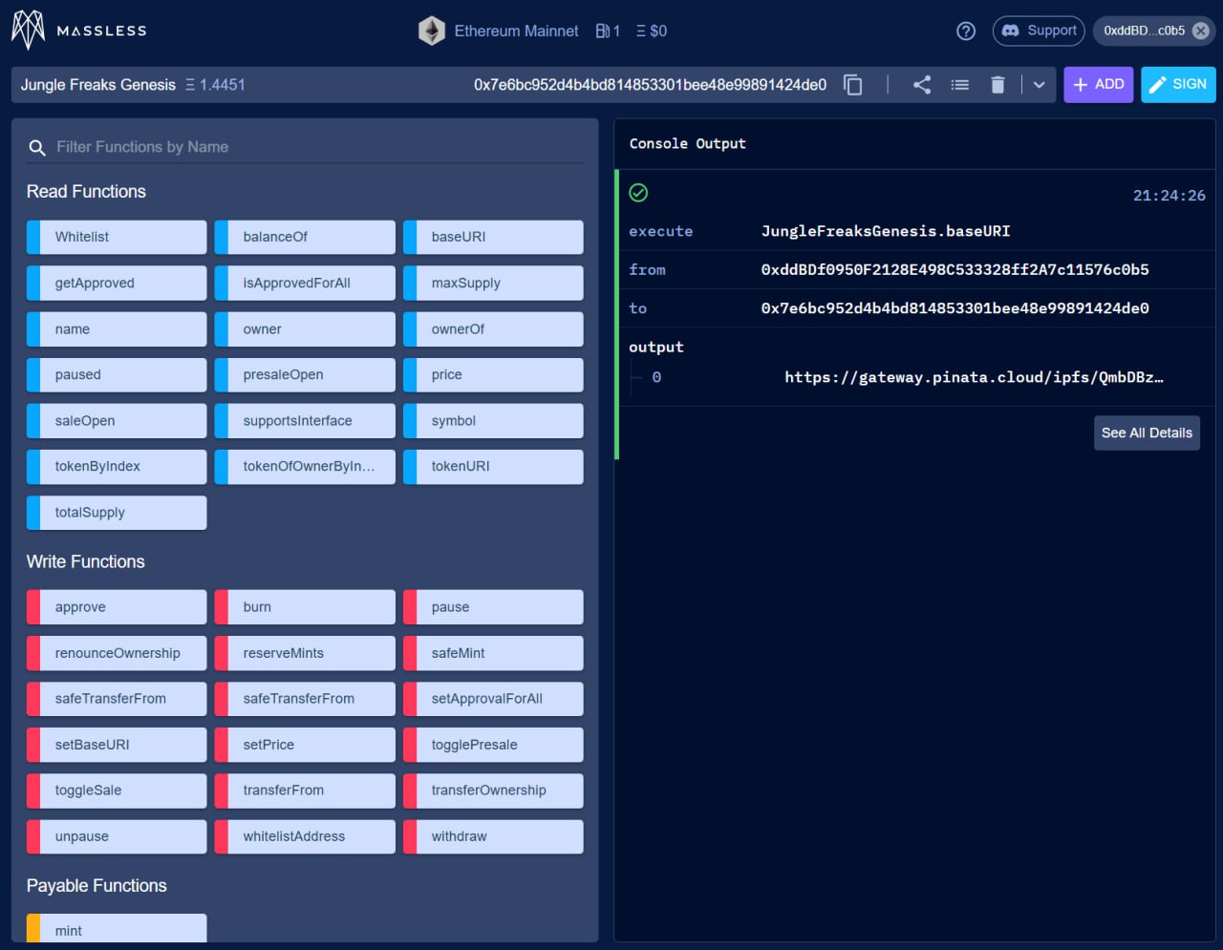
Task: Click the Ethereum Mainnet network icon
Action: [x=432, y=31]
